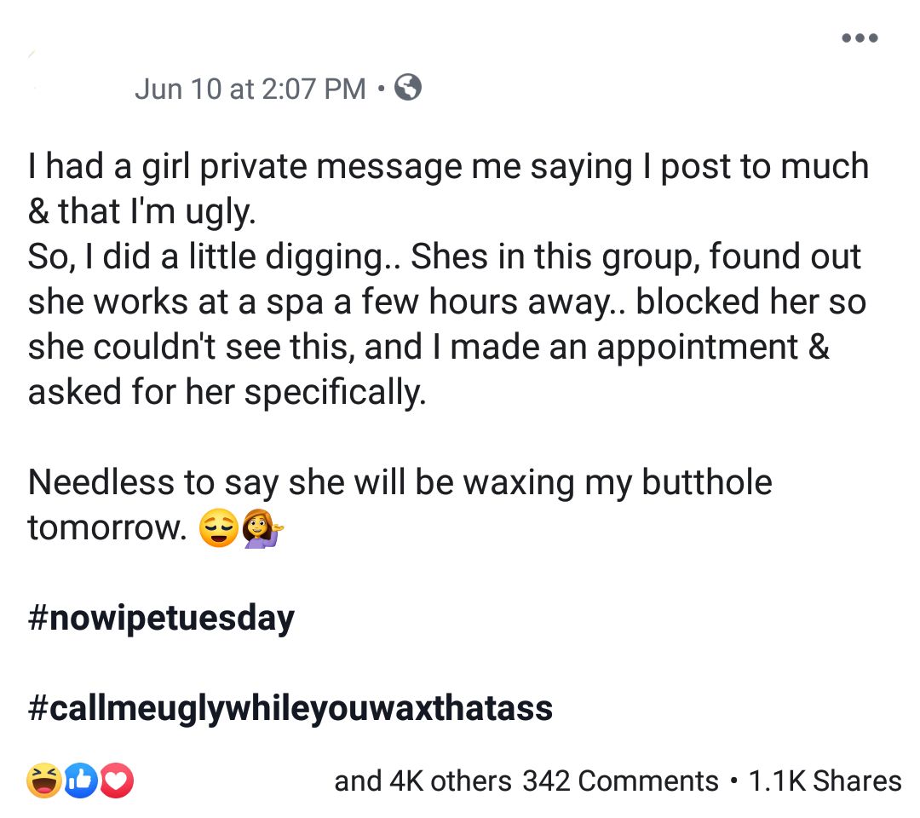Click the globe public privacy icon
920x818 pixels.
(409, 88)
